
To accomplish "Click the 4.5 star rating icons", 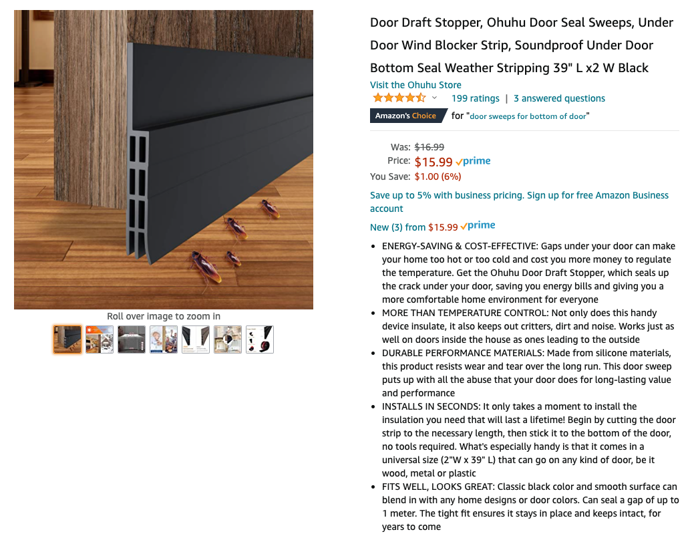I will click(x=399, y=98).
